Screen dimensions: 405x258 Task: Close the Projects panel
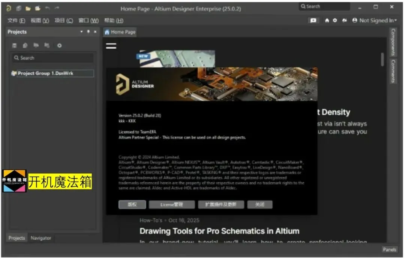[x=95, y=31]
